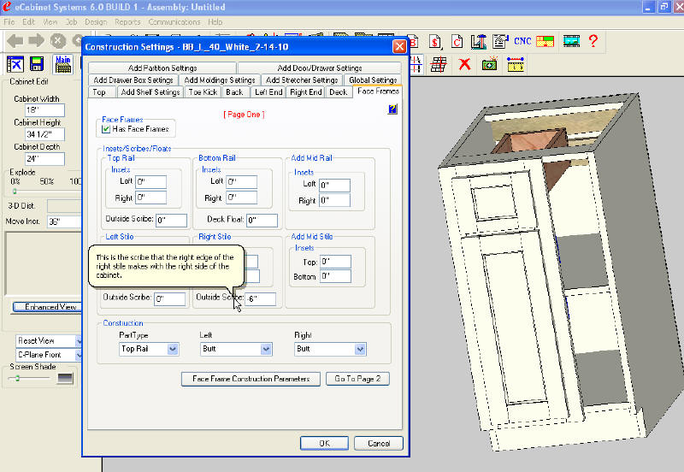Click the red C document icon
Screen dimensions: 684x472
pyautogui.click(x=457, y=41)
